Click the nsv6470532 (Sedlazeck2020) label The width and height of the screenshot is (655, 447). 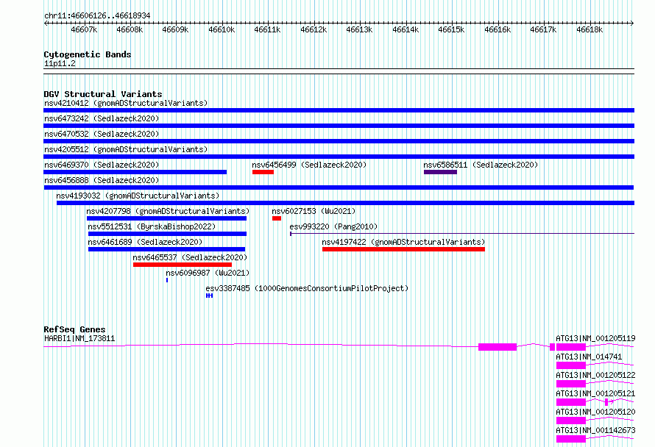pos(102,134)
